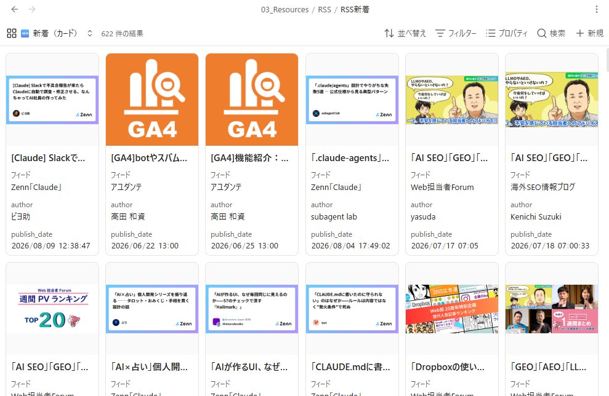Open the Dropboxの使い card thumbnail
The image size is (609, 396).
point(452,309)
